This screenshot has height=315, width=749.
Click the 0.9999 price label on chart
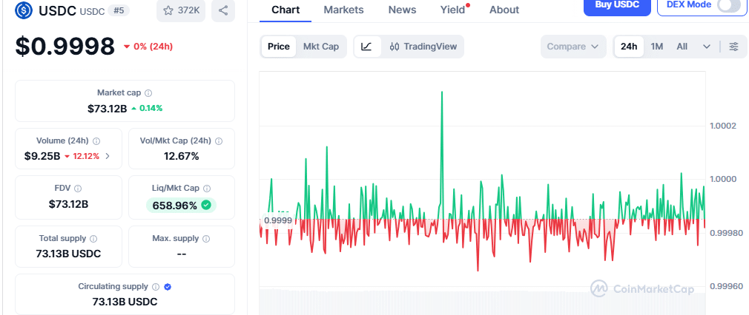tap(278, 220)
